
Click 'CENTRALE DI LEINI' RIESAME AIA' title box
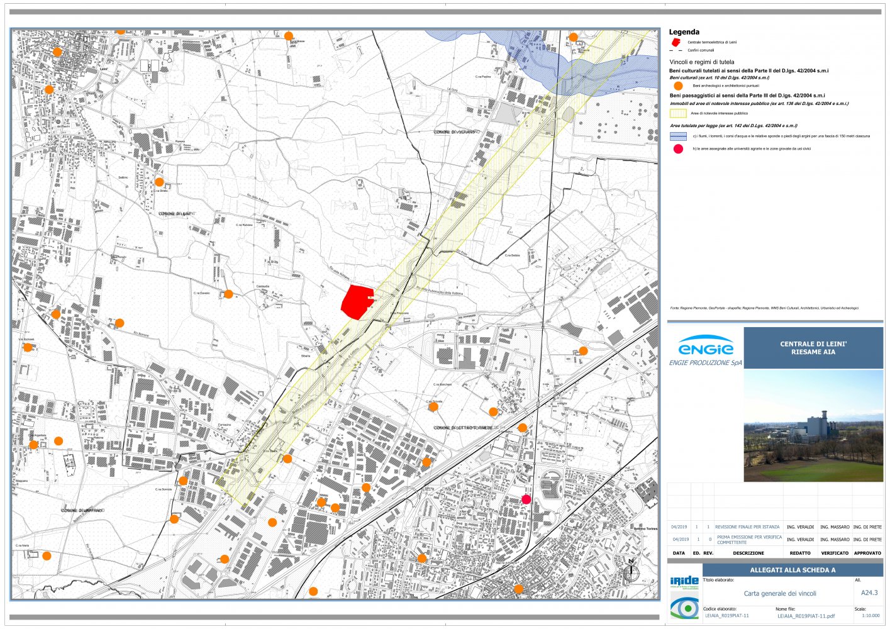point(813,348)
